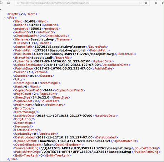Image resolution: width=164 pixels, height=162 pixels.
Task: Click Success value true
Action: [33, 76]
